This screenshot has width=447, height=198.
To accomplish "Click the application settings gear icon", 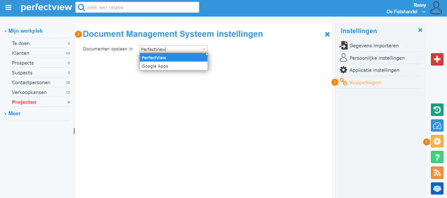I will (x=344, y=70).
